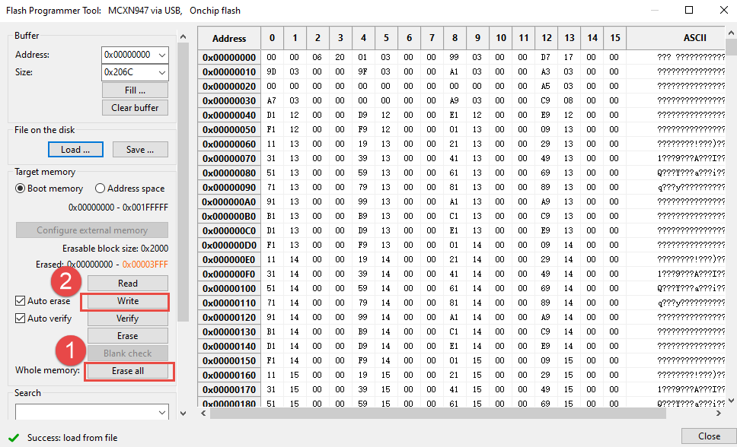737x447 pixels.
Task: Erase all of the whole memory
Action: click(x=129, y=371)
